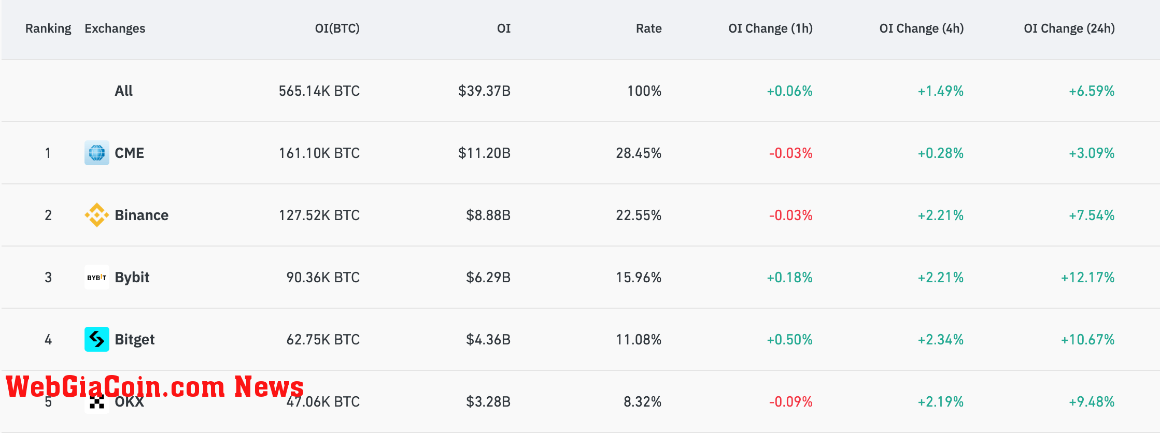Sort by OI Change (1h) header
1160x433 pixels.
point(771,28)
